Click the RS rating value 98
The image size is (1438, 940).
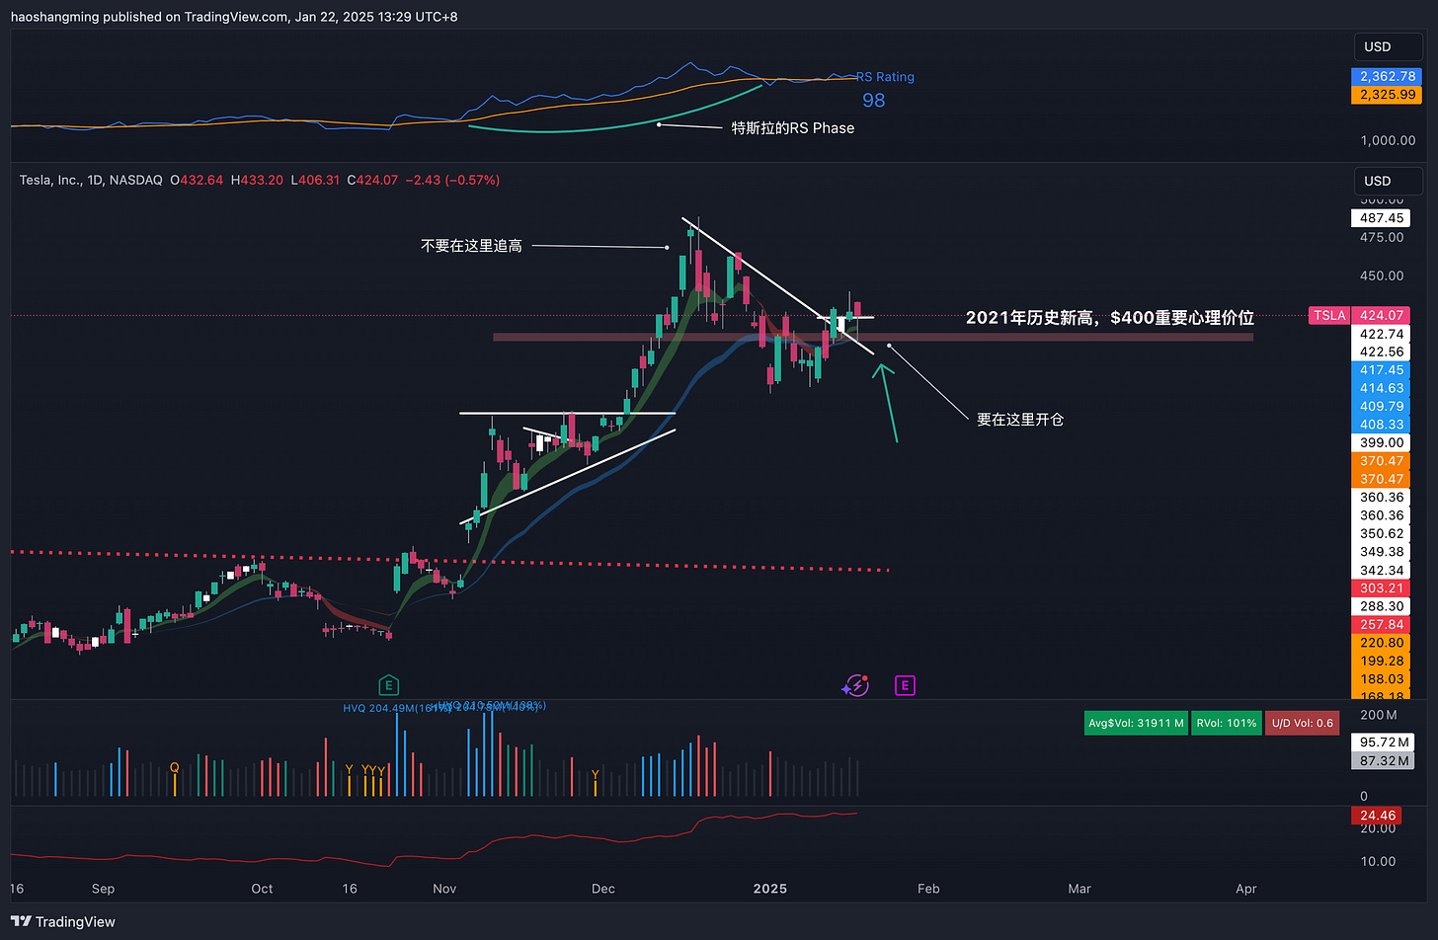tap(873, 100)
